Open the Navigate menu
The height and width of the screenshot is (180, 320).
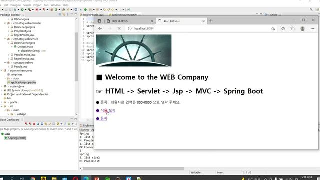click(15, 5)
